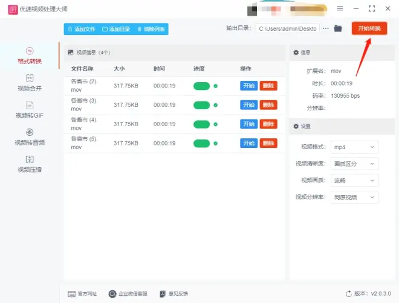Click the 版本 v2.0.3.0 update icon
Screen dimensions: 399x303
click(348, 294)
